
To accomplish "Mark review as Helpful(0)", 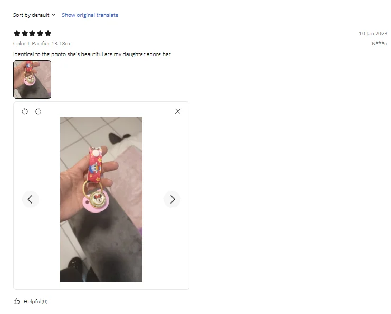I will (36, 301).
